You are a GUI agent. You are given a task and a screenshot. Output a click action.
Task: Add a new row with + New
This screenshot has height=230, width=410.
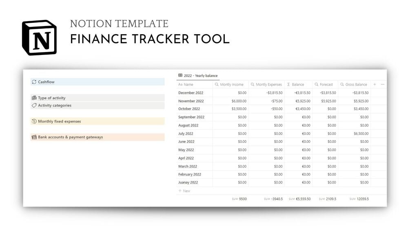click(184, 191)
